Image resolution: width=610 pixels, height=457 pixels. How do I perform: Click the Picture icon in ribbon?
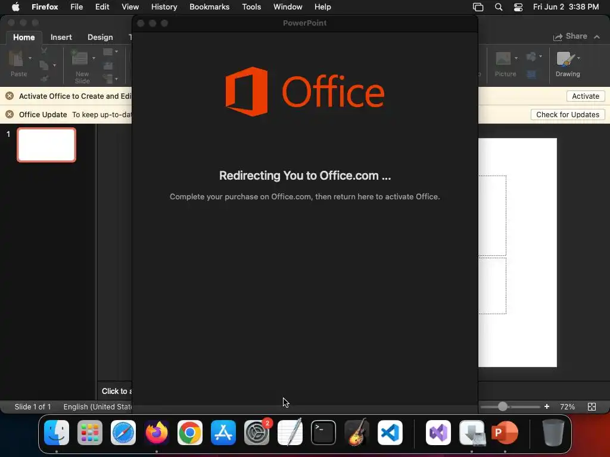click(x=503, y=59)
